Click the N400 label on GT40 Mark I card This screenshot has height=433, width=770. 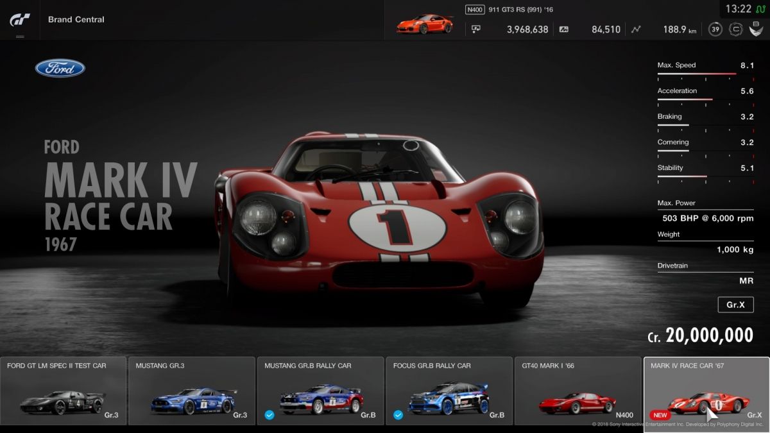click(x=624, y=415)
